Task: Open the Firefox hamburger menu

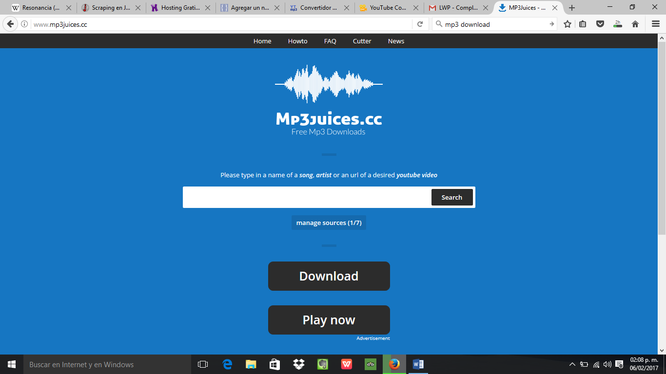Action: tap(656, 24)
